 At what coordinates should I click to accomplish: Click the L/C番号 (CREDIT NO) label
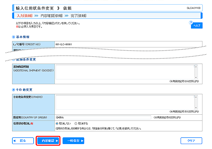[27, 44]
